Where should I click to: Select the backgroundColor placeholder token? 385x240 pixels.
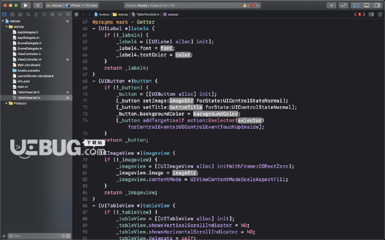(x=216, y=114)
